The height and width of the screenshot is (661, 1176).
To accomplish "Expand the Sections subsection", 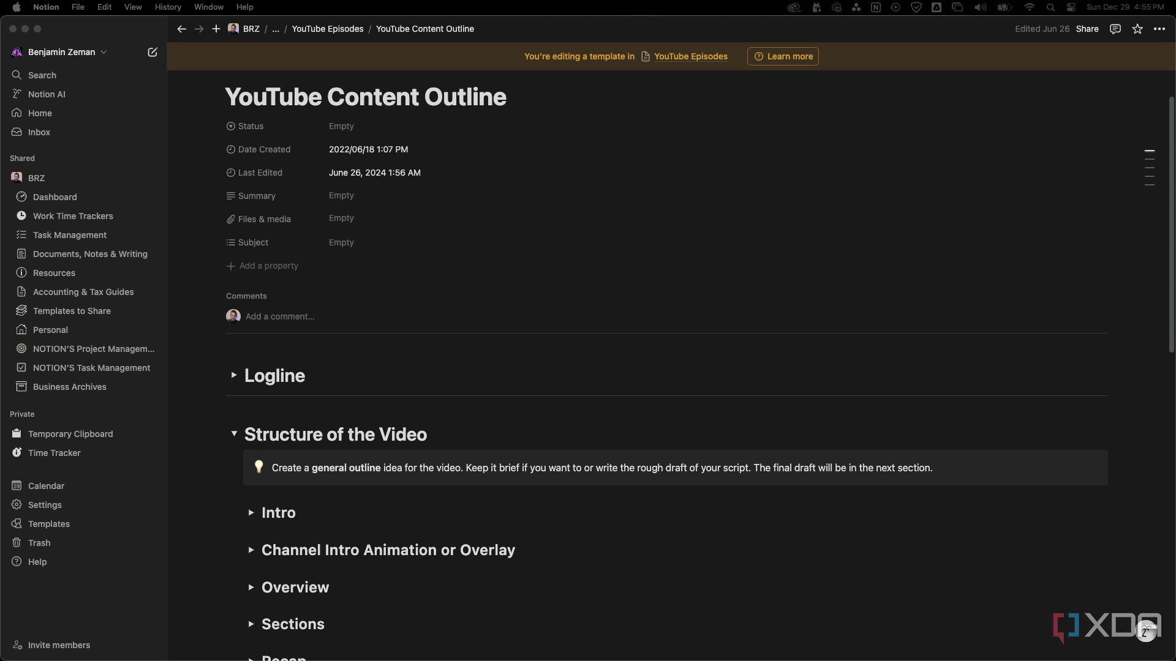I will [x=252, y=624].
